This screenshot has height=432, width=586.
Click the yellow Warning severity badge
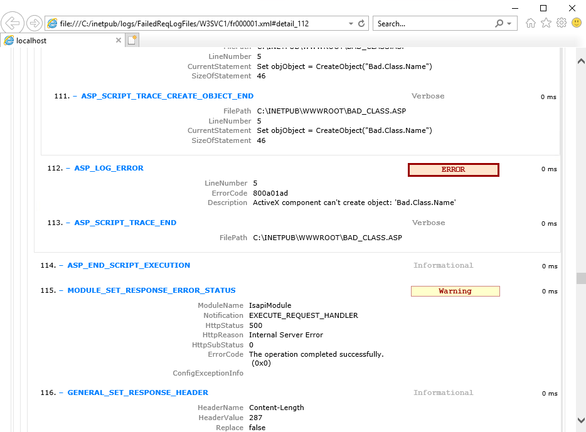(455, 291)
